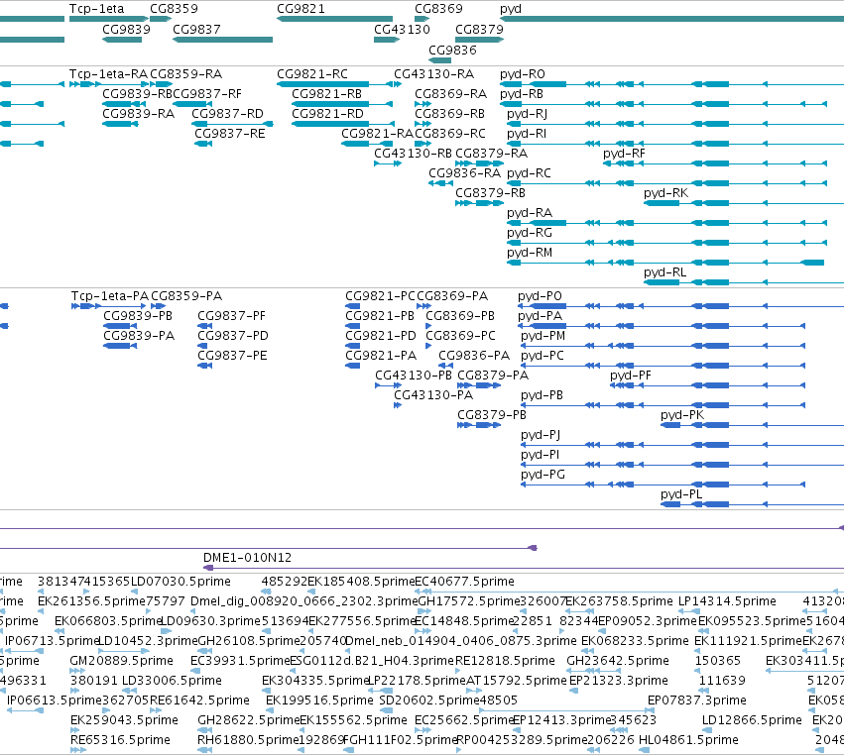Select transcript CG9839-RA
The width and height of the screenshot is (844, 755).
(x=138, y=114)
